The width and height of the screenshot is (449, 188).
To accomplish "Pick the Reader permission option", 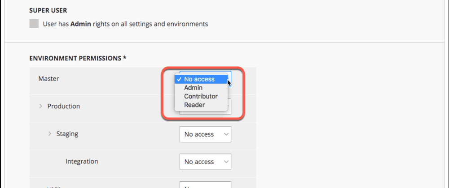I will pos(194,105).
